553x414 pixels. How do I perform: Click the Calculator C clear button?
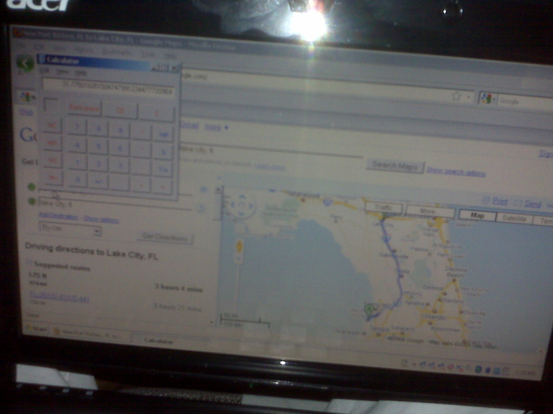click(x=157, y=113)
